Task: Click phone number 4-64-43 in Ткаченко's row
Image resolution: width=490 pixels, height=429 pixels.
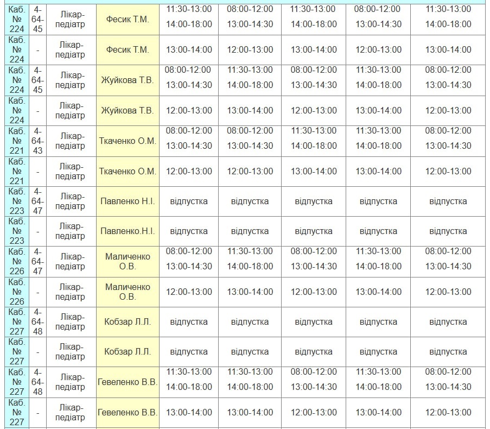Action: coord(37,141)
